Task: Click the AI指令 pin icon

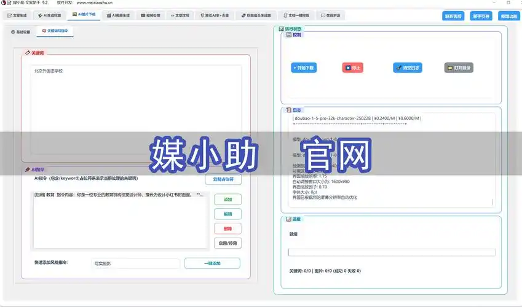Action: click(x=28, y=169)
